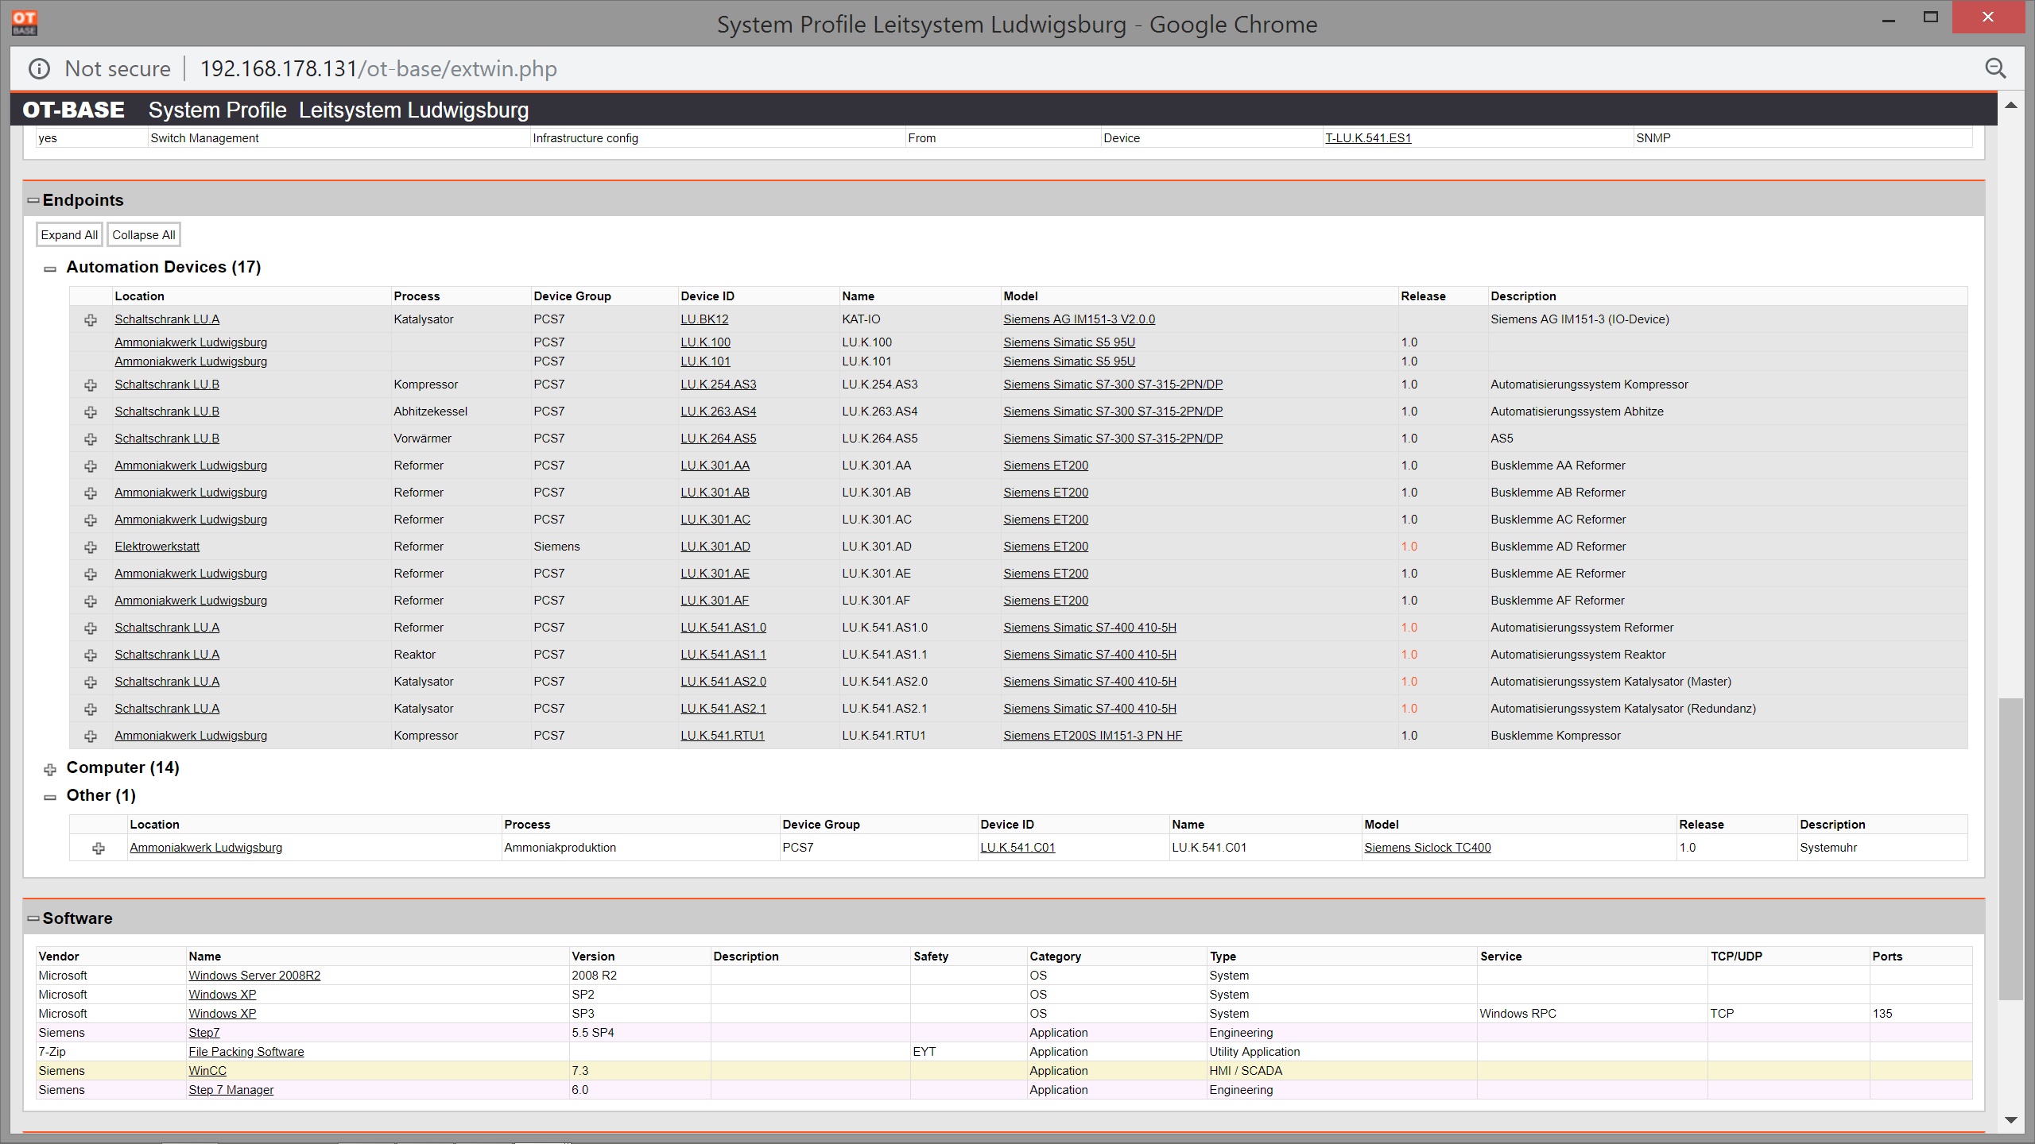Screen dimensions: 2035x1144
Task: Collapse the Endpoints section
Action: 33,200
